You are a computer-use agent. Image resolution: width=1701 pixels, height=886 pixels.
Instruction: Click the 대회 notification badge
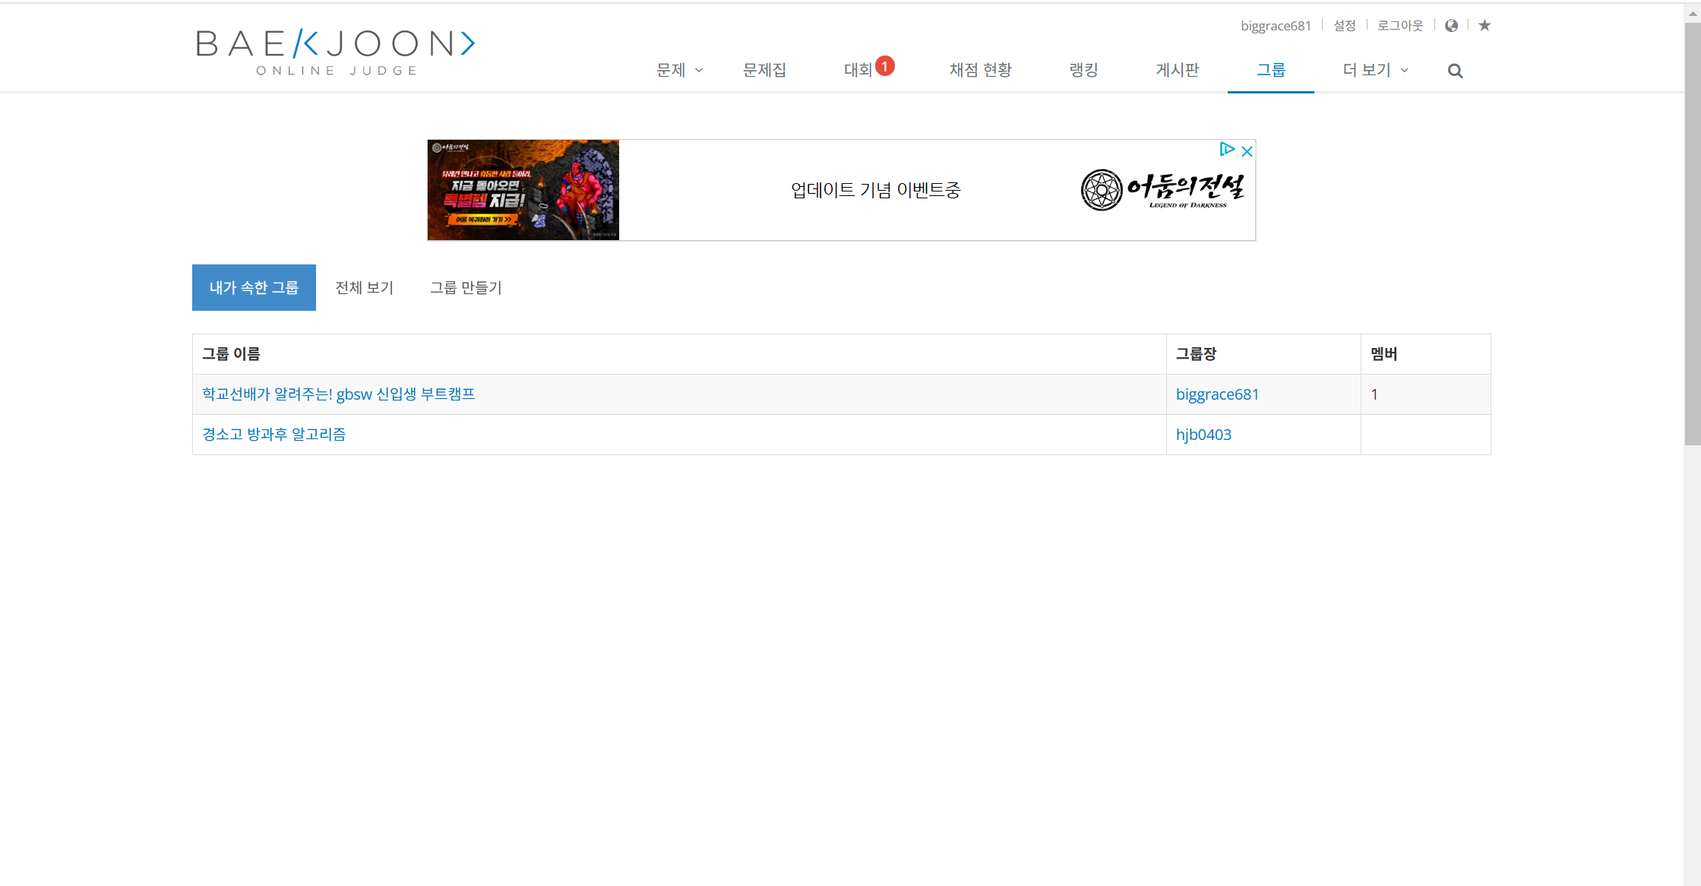pyautogui.click(x=885, y=65)
